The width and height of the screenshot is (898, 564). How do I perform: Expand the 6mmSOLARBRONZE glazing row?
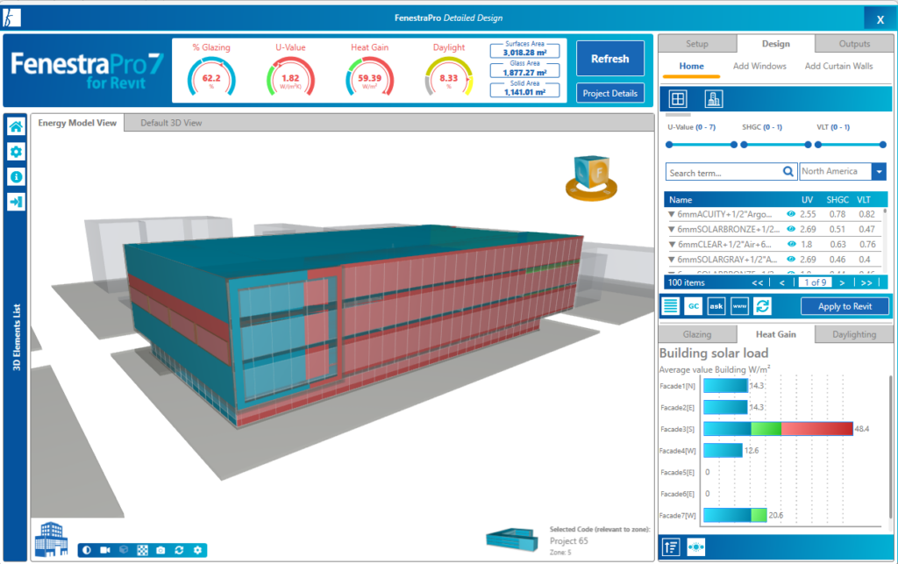671,229
